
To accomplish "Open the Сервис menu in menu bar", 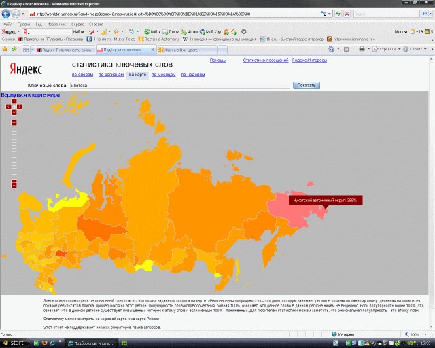I will point(77,24).
